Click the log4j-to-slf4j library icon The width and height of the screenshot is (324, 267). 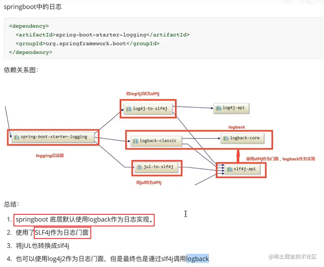click(129, 109)
